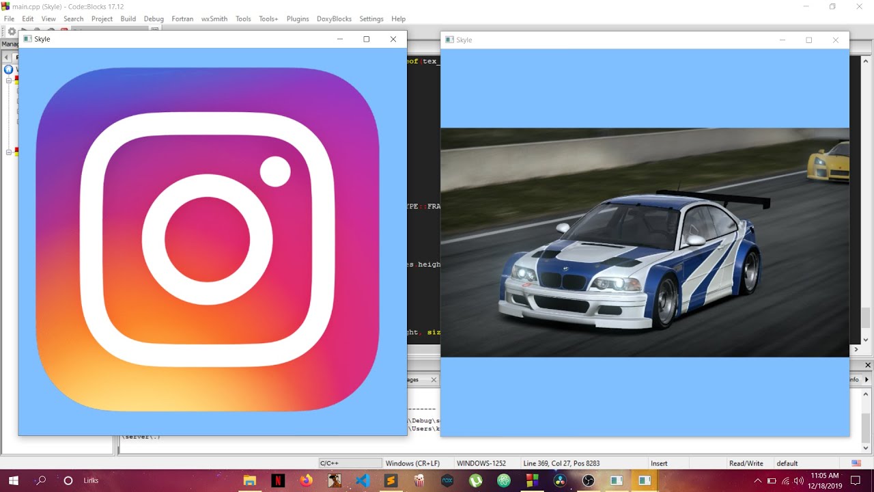The height and width of the screenshot is (492, 874).
Task: Collapse the lower tree node in Management panel
Action: [x=10, y=152]
